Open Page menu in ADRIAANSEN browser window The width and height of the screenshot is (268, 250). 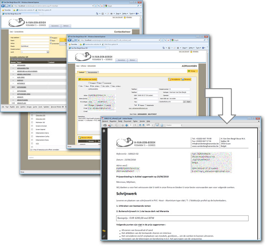pyautogui.click(x=185, y=48)
